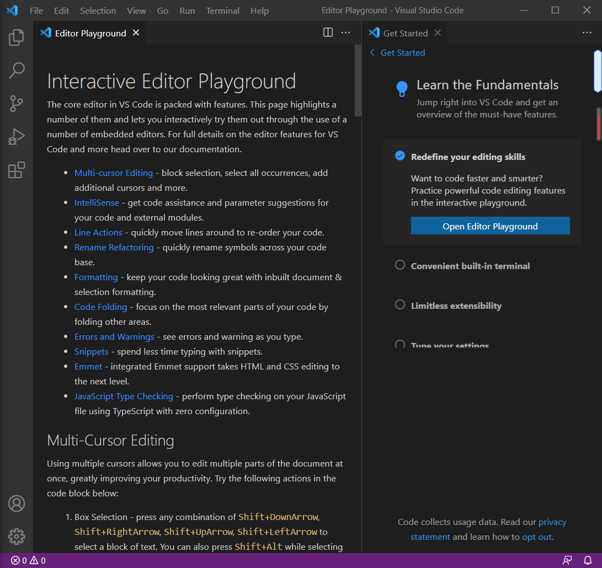Open the File menu

[36, 10]
